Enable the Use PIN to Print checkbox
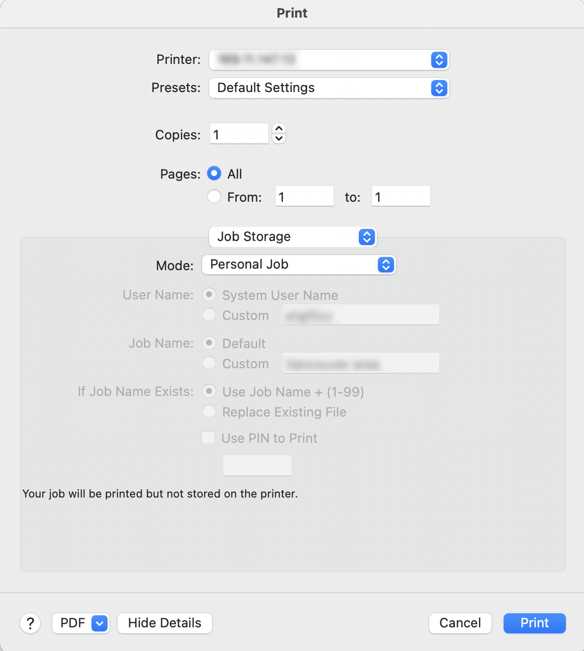 click(x=208, y=437)
